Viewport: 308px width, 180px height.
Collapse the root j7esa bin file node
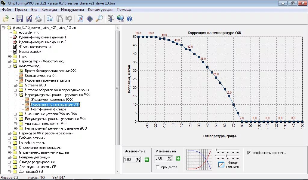pos(3,28)
